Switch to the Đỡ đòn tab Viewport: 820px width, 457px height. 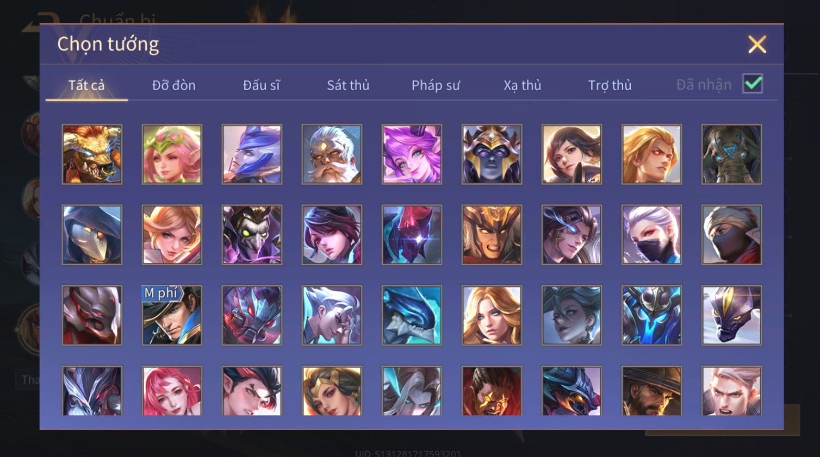point(173,85)
